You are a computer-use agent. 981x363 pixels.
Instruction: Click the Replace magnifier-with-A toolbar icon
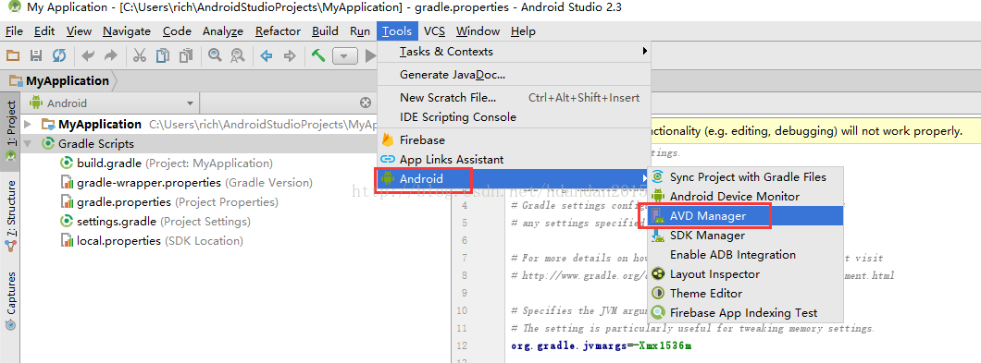(x=237, y=56)
